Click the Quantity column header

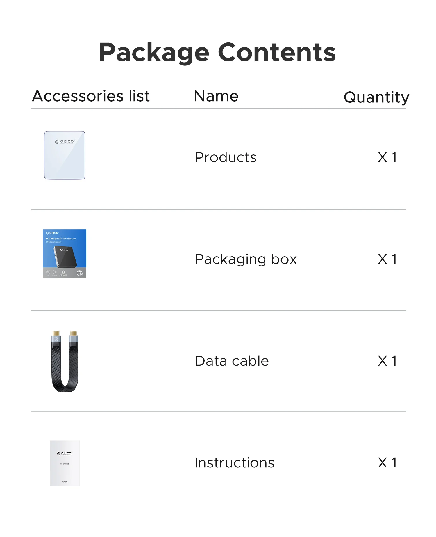click(x=376, y=97)
